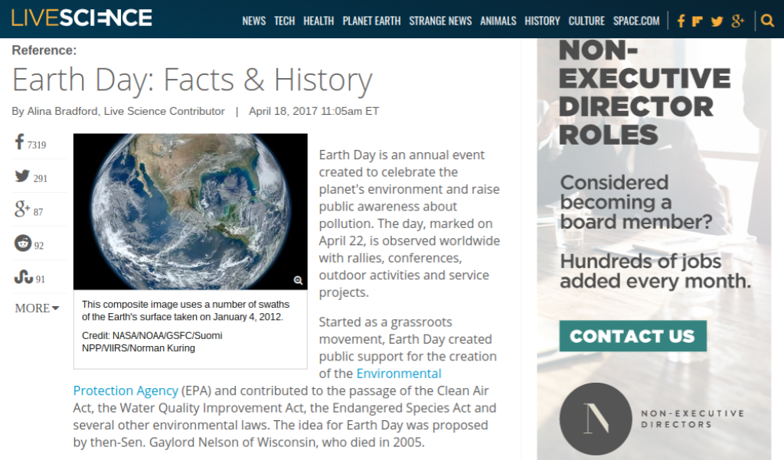Tweet article using sidebar Twitter icon
Image resolution: width=784 pixels, height=460 pixels.
tap(22, 177)
